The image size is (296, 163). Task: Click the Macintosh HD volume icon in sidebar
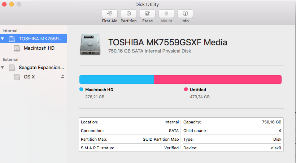click(17, 48)
